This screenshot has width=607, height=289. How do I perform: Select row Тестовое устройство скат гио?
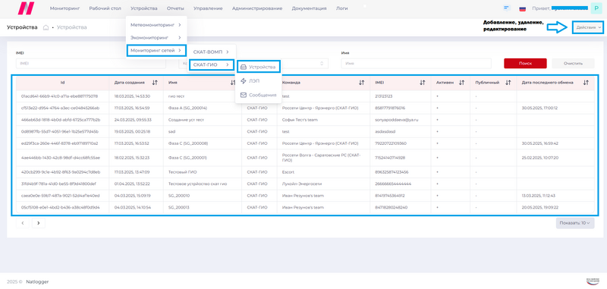pos(305,184)
